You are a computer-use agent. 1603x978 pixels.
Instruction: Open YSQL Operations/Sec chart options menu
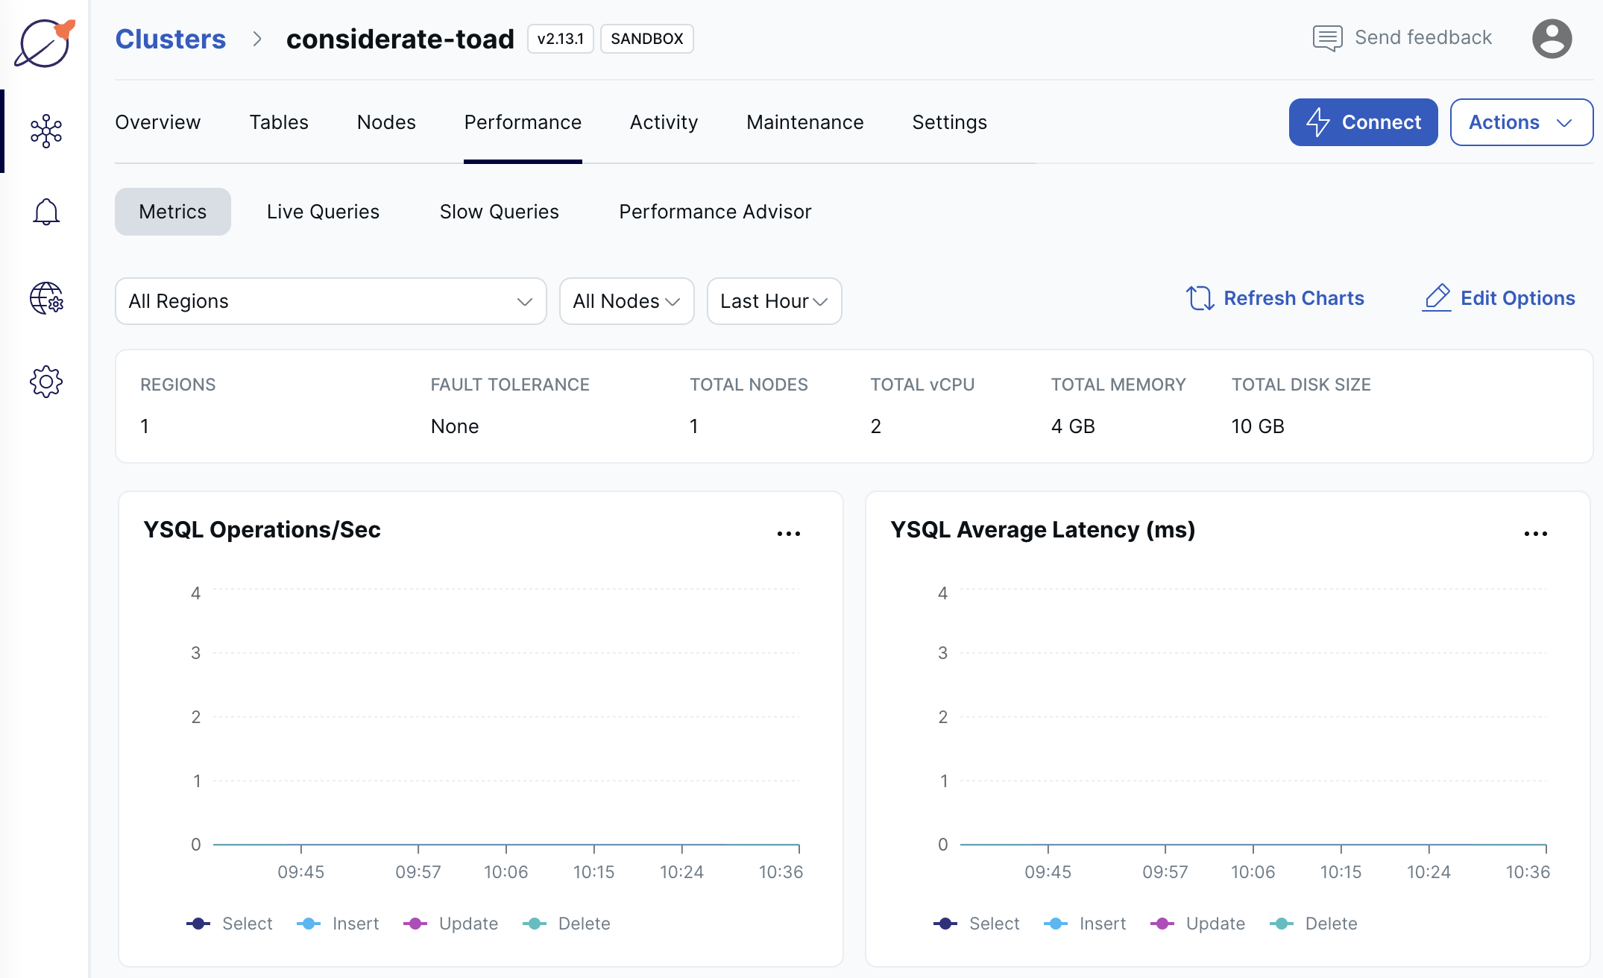pyautogui.click(x=789, y=533)
